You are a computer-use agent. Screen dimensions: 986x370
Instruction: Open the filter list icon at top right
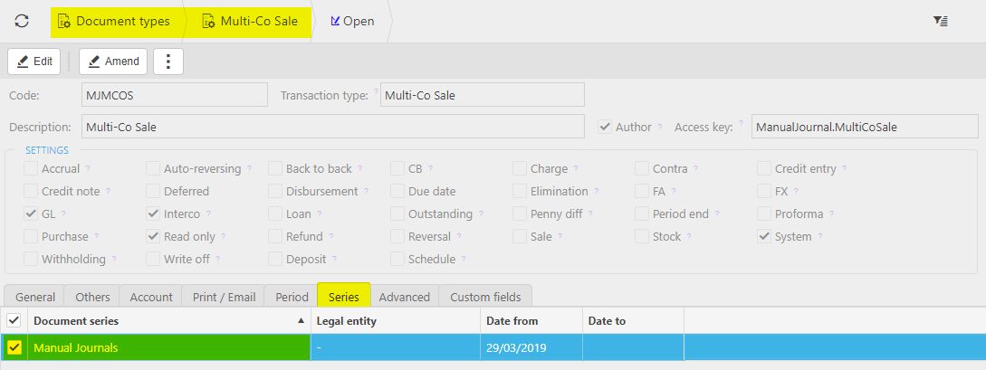941,21
